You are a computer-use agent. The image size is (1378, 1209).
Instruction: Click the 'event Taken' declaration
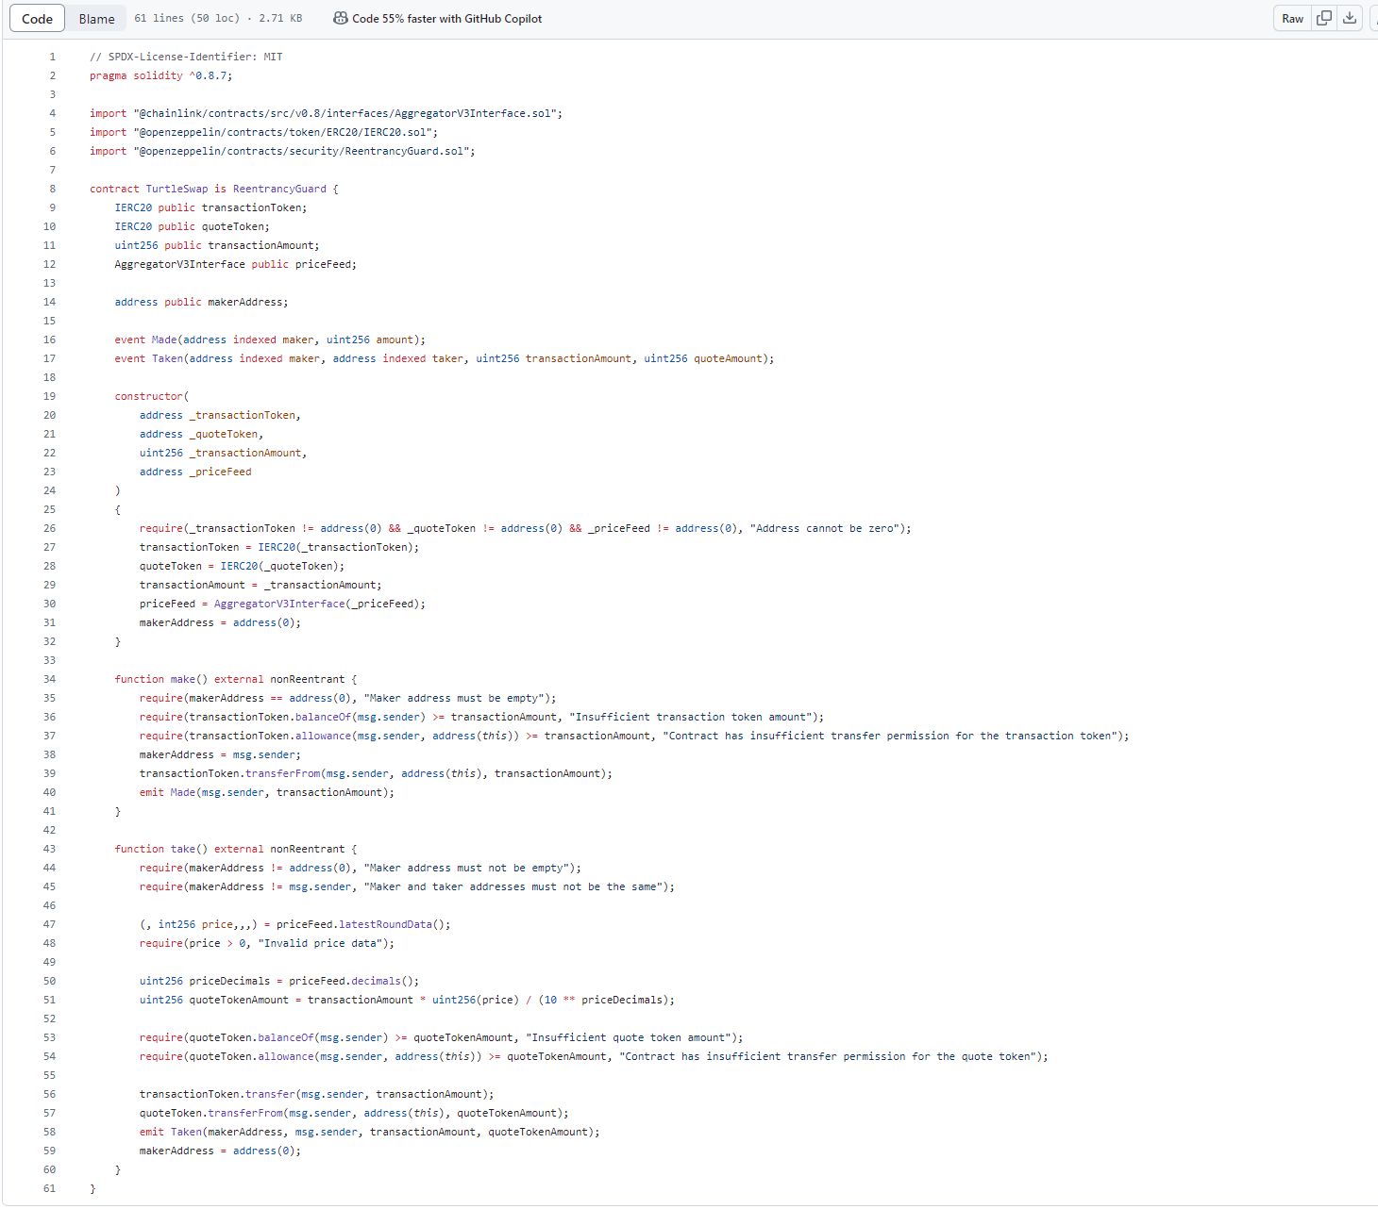tap(445, 358)
